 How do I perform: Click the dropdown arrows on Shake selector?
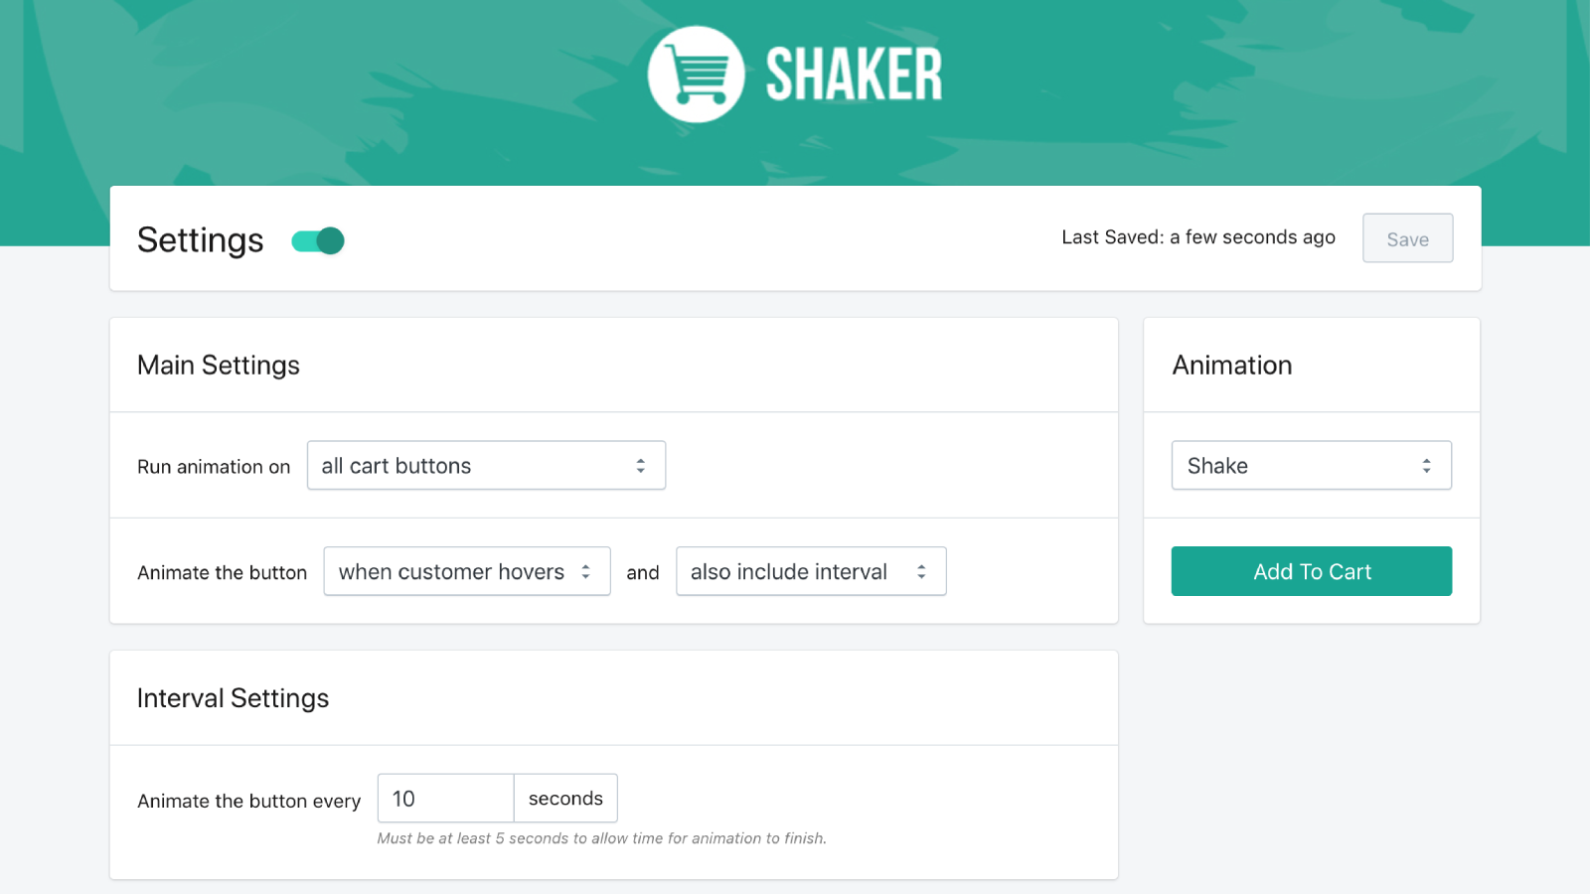click(1425, 465)
